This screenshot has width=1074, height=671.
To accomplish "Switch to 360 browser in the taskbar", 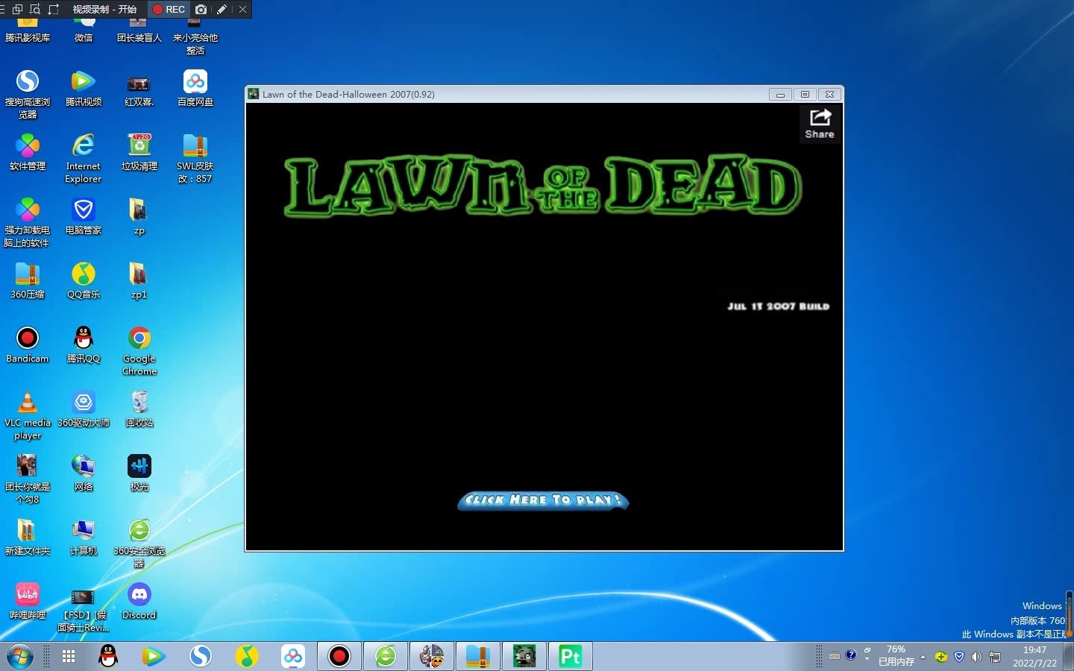I will click(x=386, y=657).
